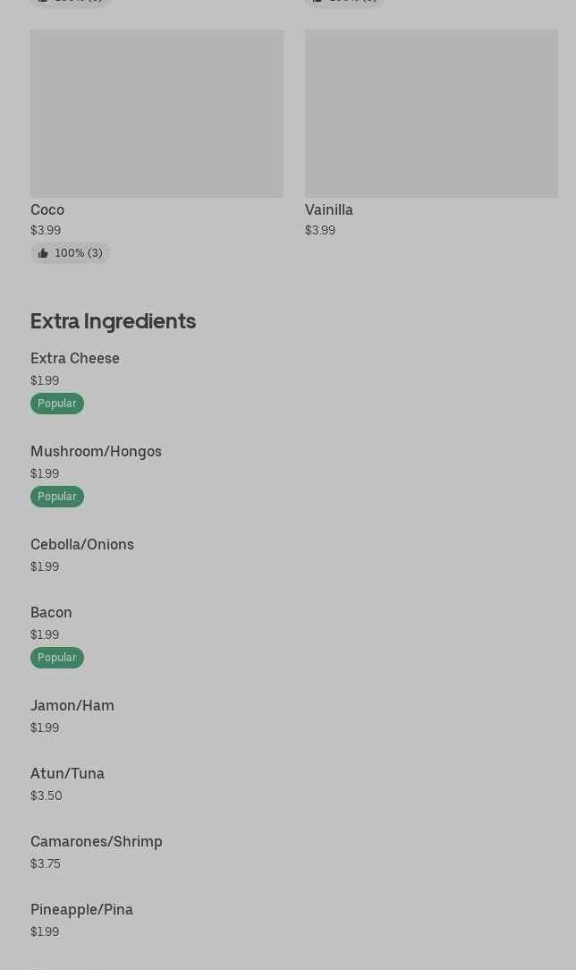Click the $3.50 price for Atun/Tuna
This screenshot has width=576, height=970.
47,796
